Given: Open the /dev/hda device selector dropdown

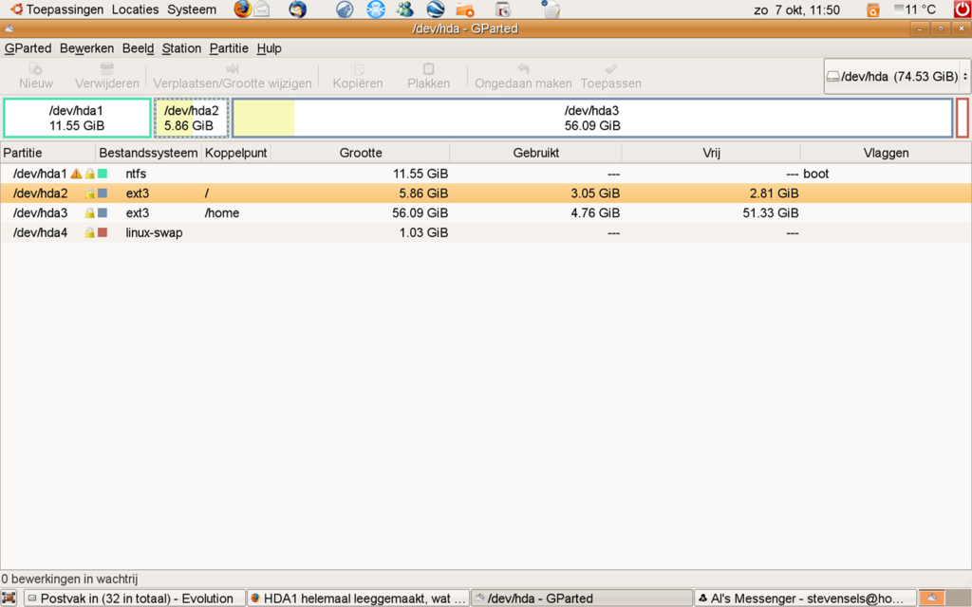Looking at the screenshot, I should pyautogui.click(x=896, y=76).
